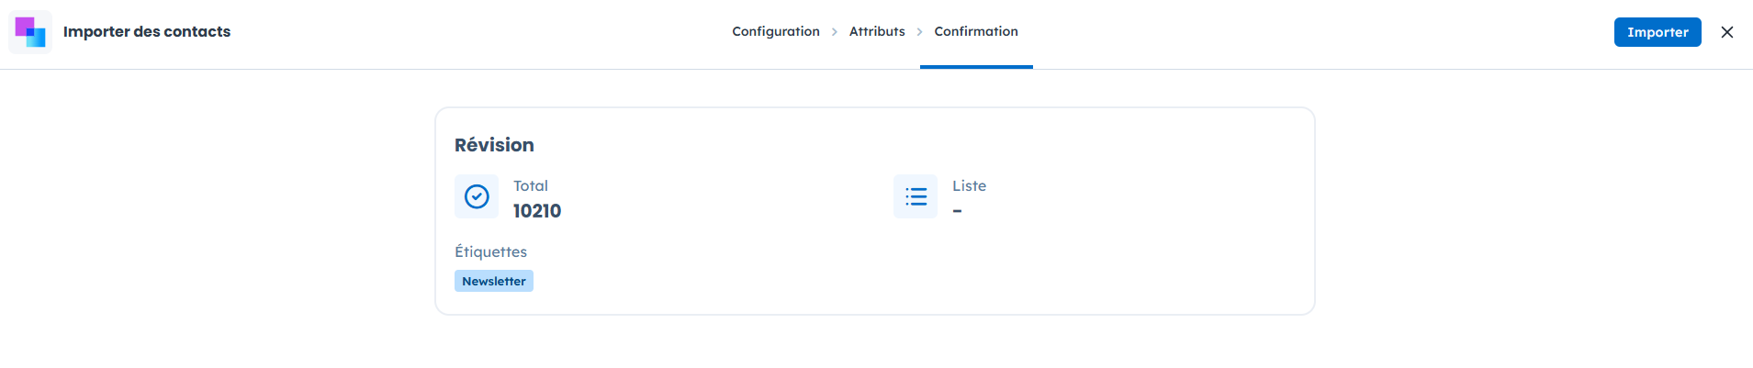Click the Importer button
Image resolution: width=1753 pixels, height=368 pixels.
pyautogui.click(x=1657, y=32)
